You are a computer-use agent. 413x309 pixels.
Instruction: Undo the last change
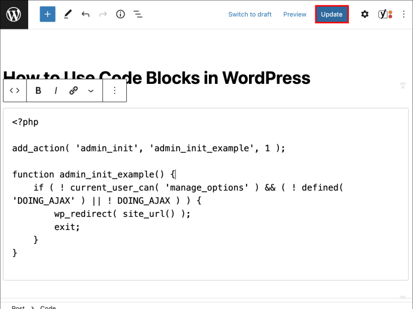click(86, 14)
